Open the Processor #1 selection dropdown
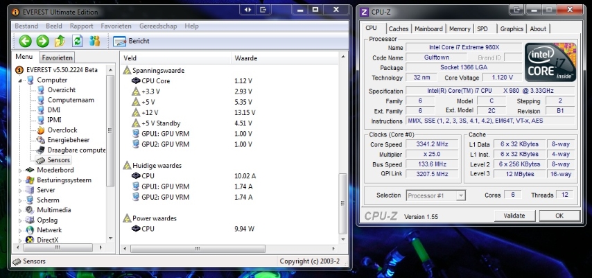The height and width of the screenshot is (278, 592). [x=436, y=196]
